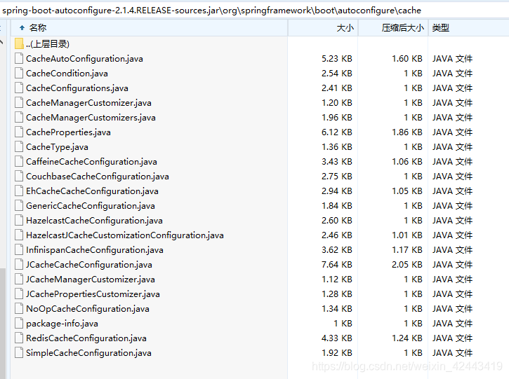This screenshot has width=509, height=379.
Task: Click the parent directory folder icon
Action: click(19, 43)
